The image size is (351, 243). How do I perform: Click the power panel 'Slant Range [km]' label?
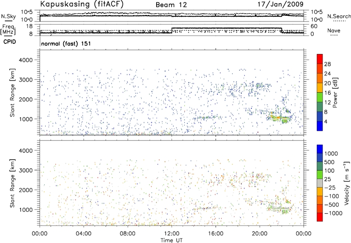coord(12,93)
